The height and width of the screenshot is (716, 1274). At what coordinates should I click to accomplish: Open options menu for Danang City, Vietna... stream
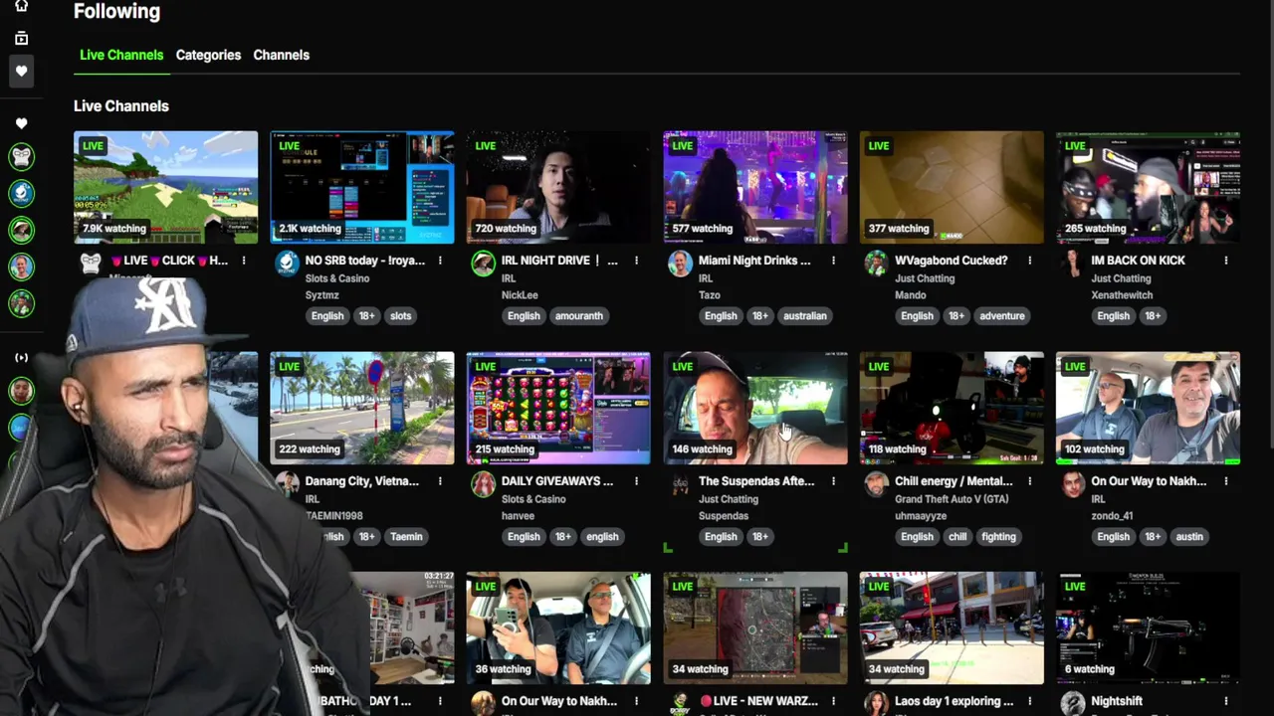[x=440, y=481]
